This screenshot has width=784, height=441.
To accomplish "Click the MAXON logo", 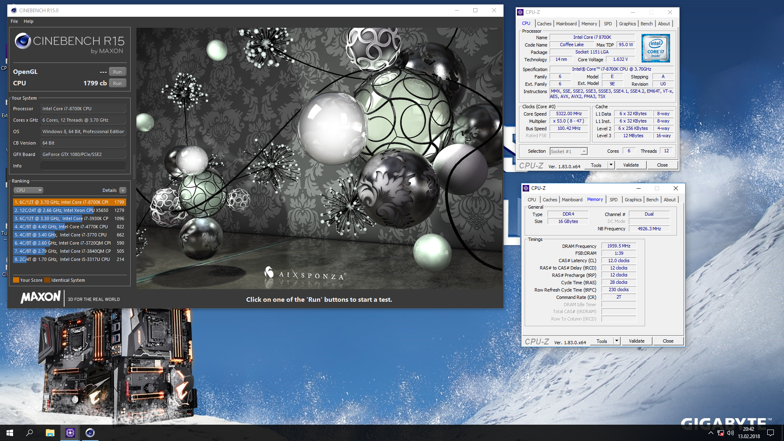I will coord(40,297).
